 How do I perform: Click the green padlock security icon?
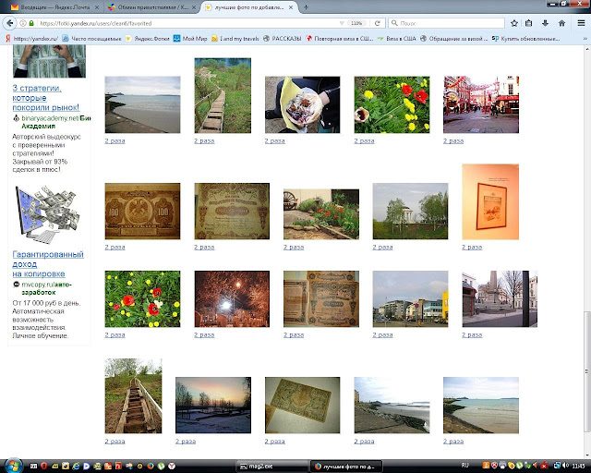[x=31, y=23]
